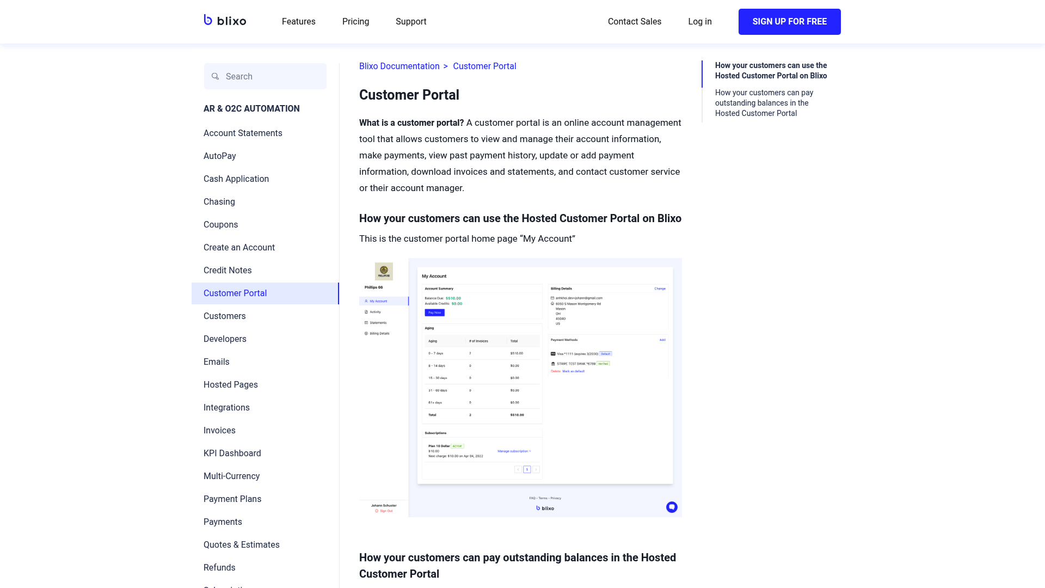
Task: Select Cash Application in sidebar
Action: click(x=236, y=179)
